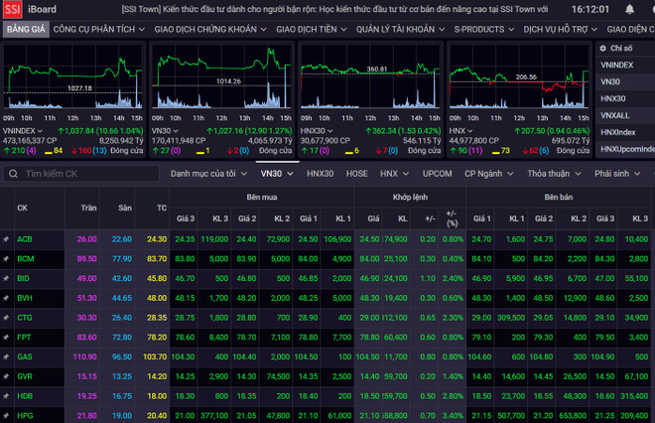
Task: Expand the Thỏa thuận dropdown
Action: tap(553, 174)
